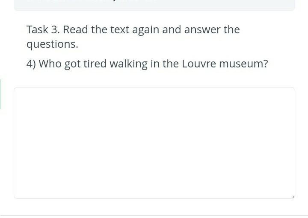Click the word "Who" in the question
Viewport: 308px width, 218px height.
click(50, 64)
